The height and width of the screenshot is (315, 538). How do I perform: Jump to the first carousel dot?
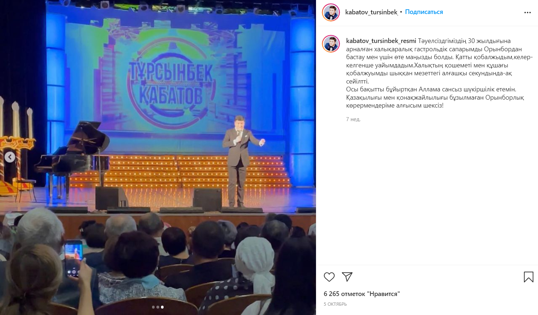tap(153, 307)
